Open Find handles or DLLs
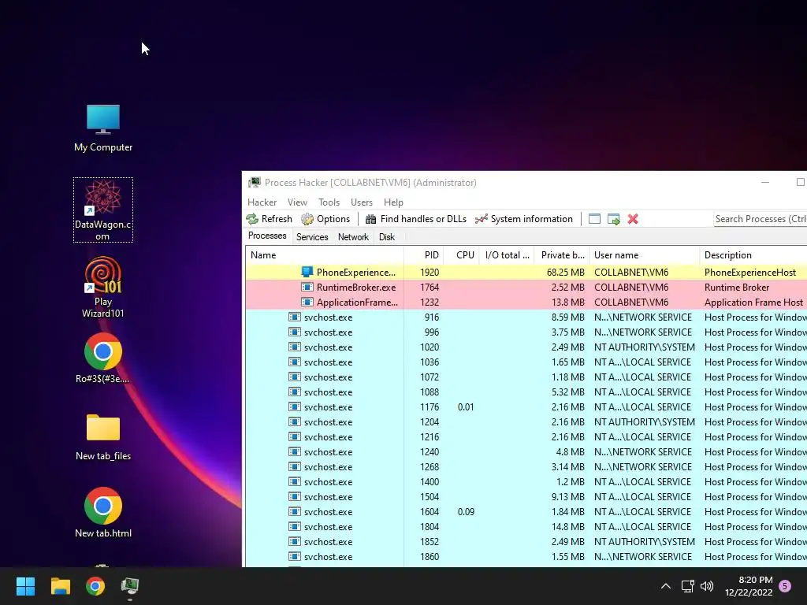The image size is (807, 605). click(x=416, y=219)
